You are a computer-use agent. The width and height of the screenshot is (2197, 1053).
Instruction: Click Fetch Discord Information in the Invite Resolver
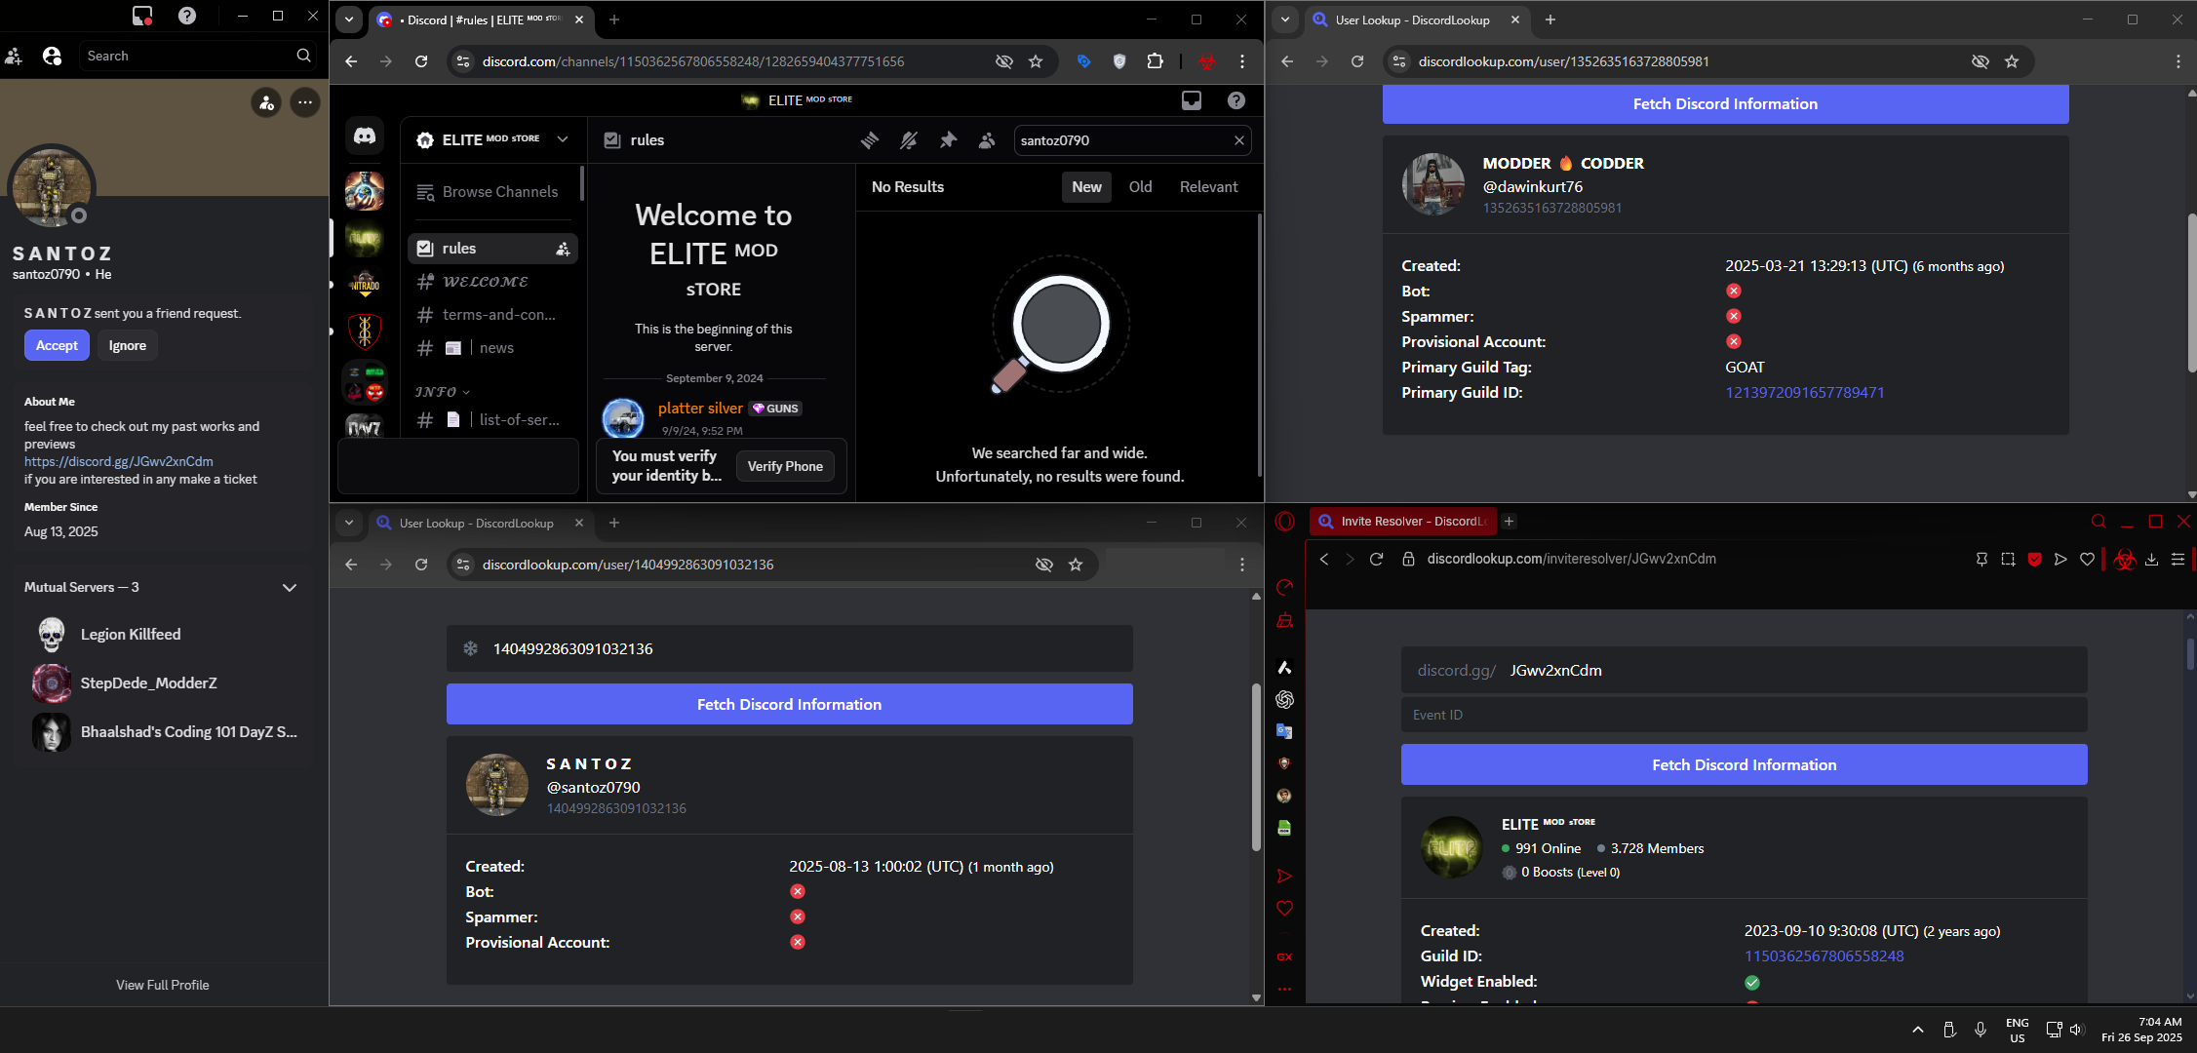pos(1744,765)
